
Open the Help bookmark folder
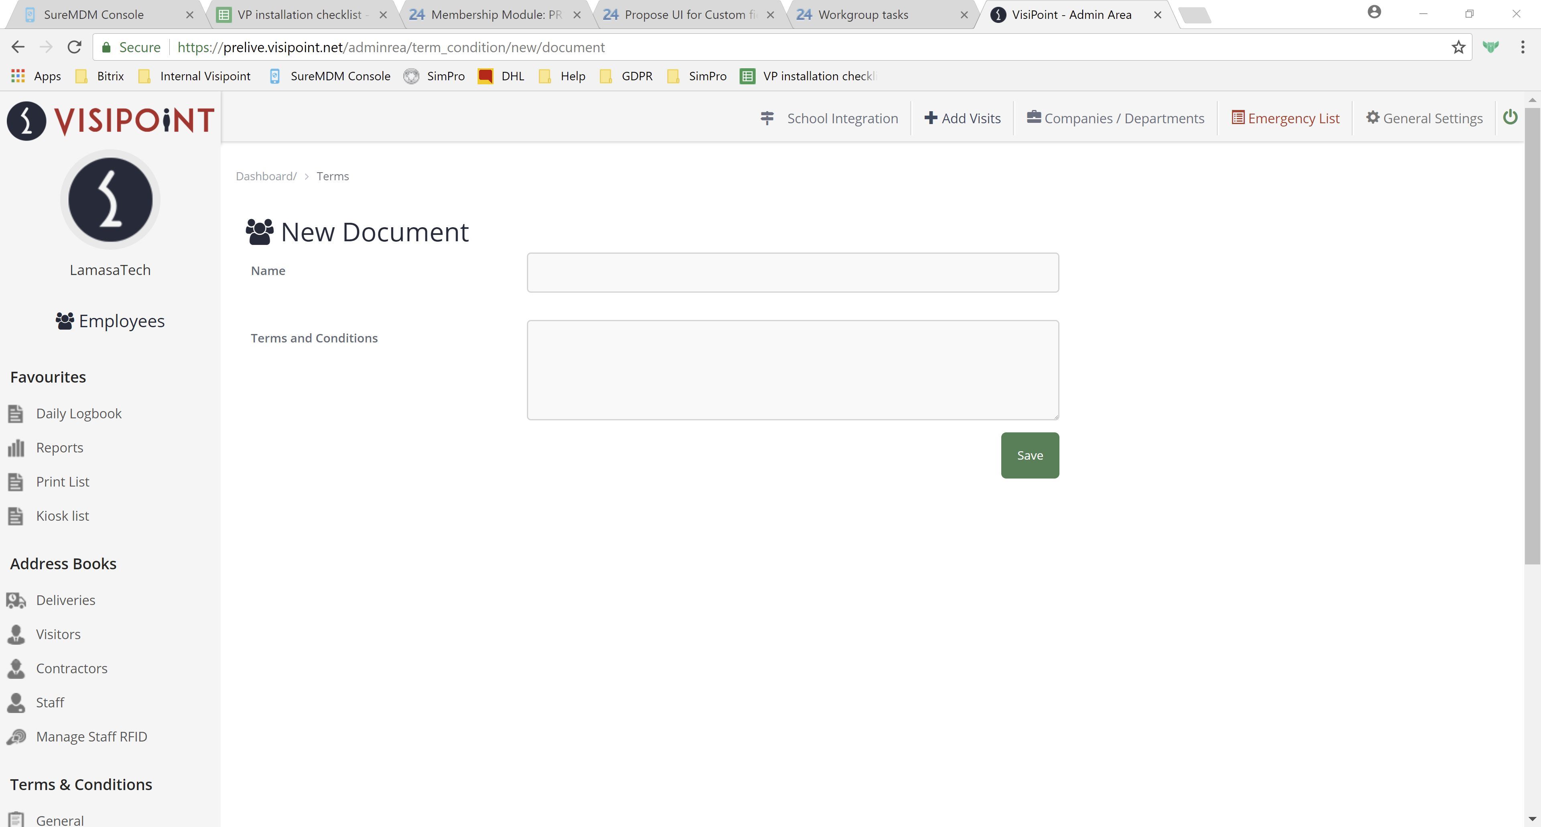562,76
